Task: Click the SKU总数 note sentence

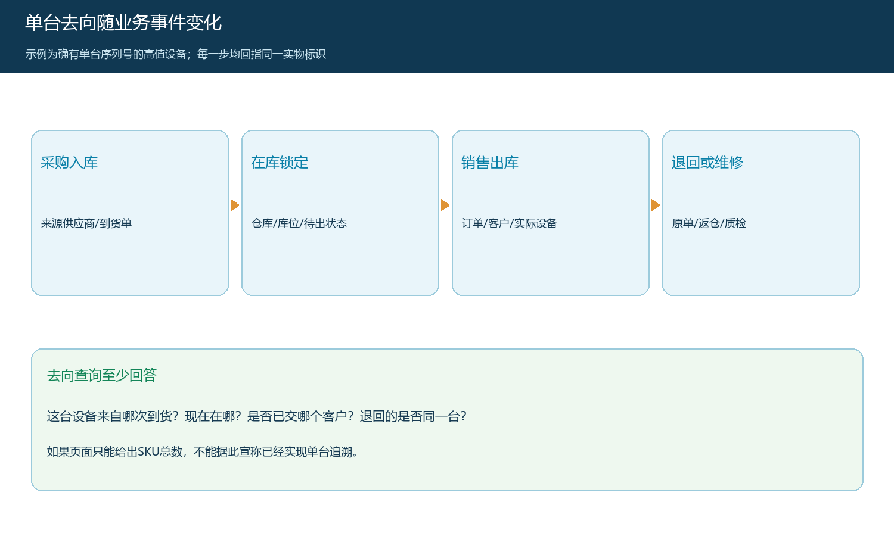Action: (x=203, y=452)
